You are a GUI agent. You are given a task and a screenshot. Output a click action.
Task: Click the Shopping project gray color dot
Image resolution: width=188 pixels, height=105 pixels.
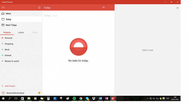2,44
